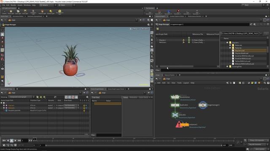This screenshot has width=270, height=151.
Task: Open the network editor Layout menu
Action: (186, 83)
